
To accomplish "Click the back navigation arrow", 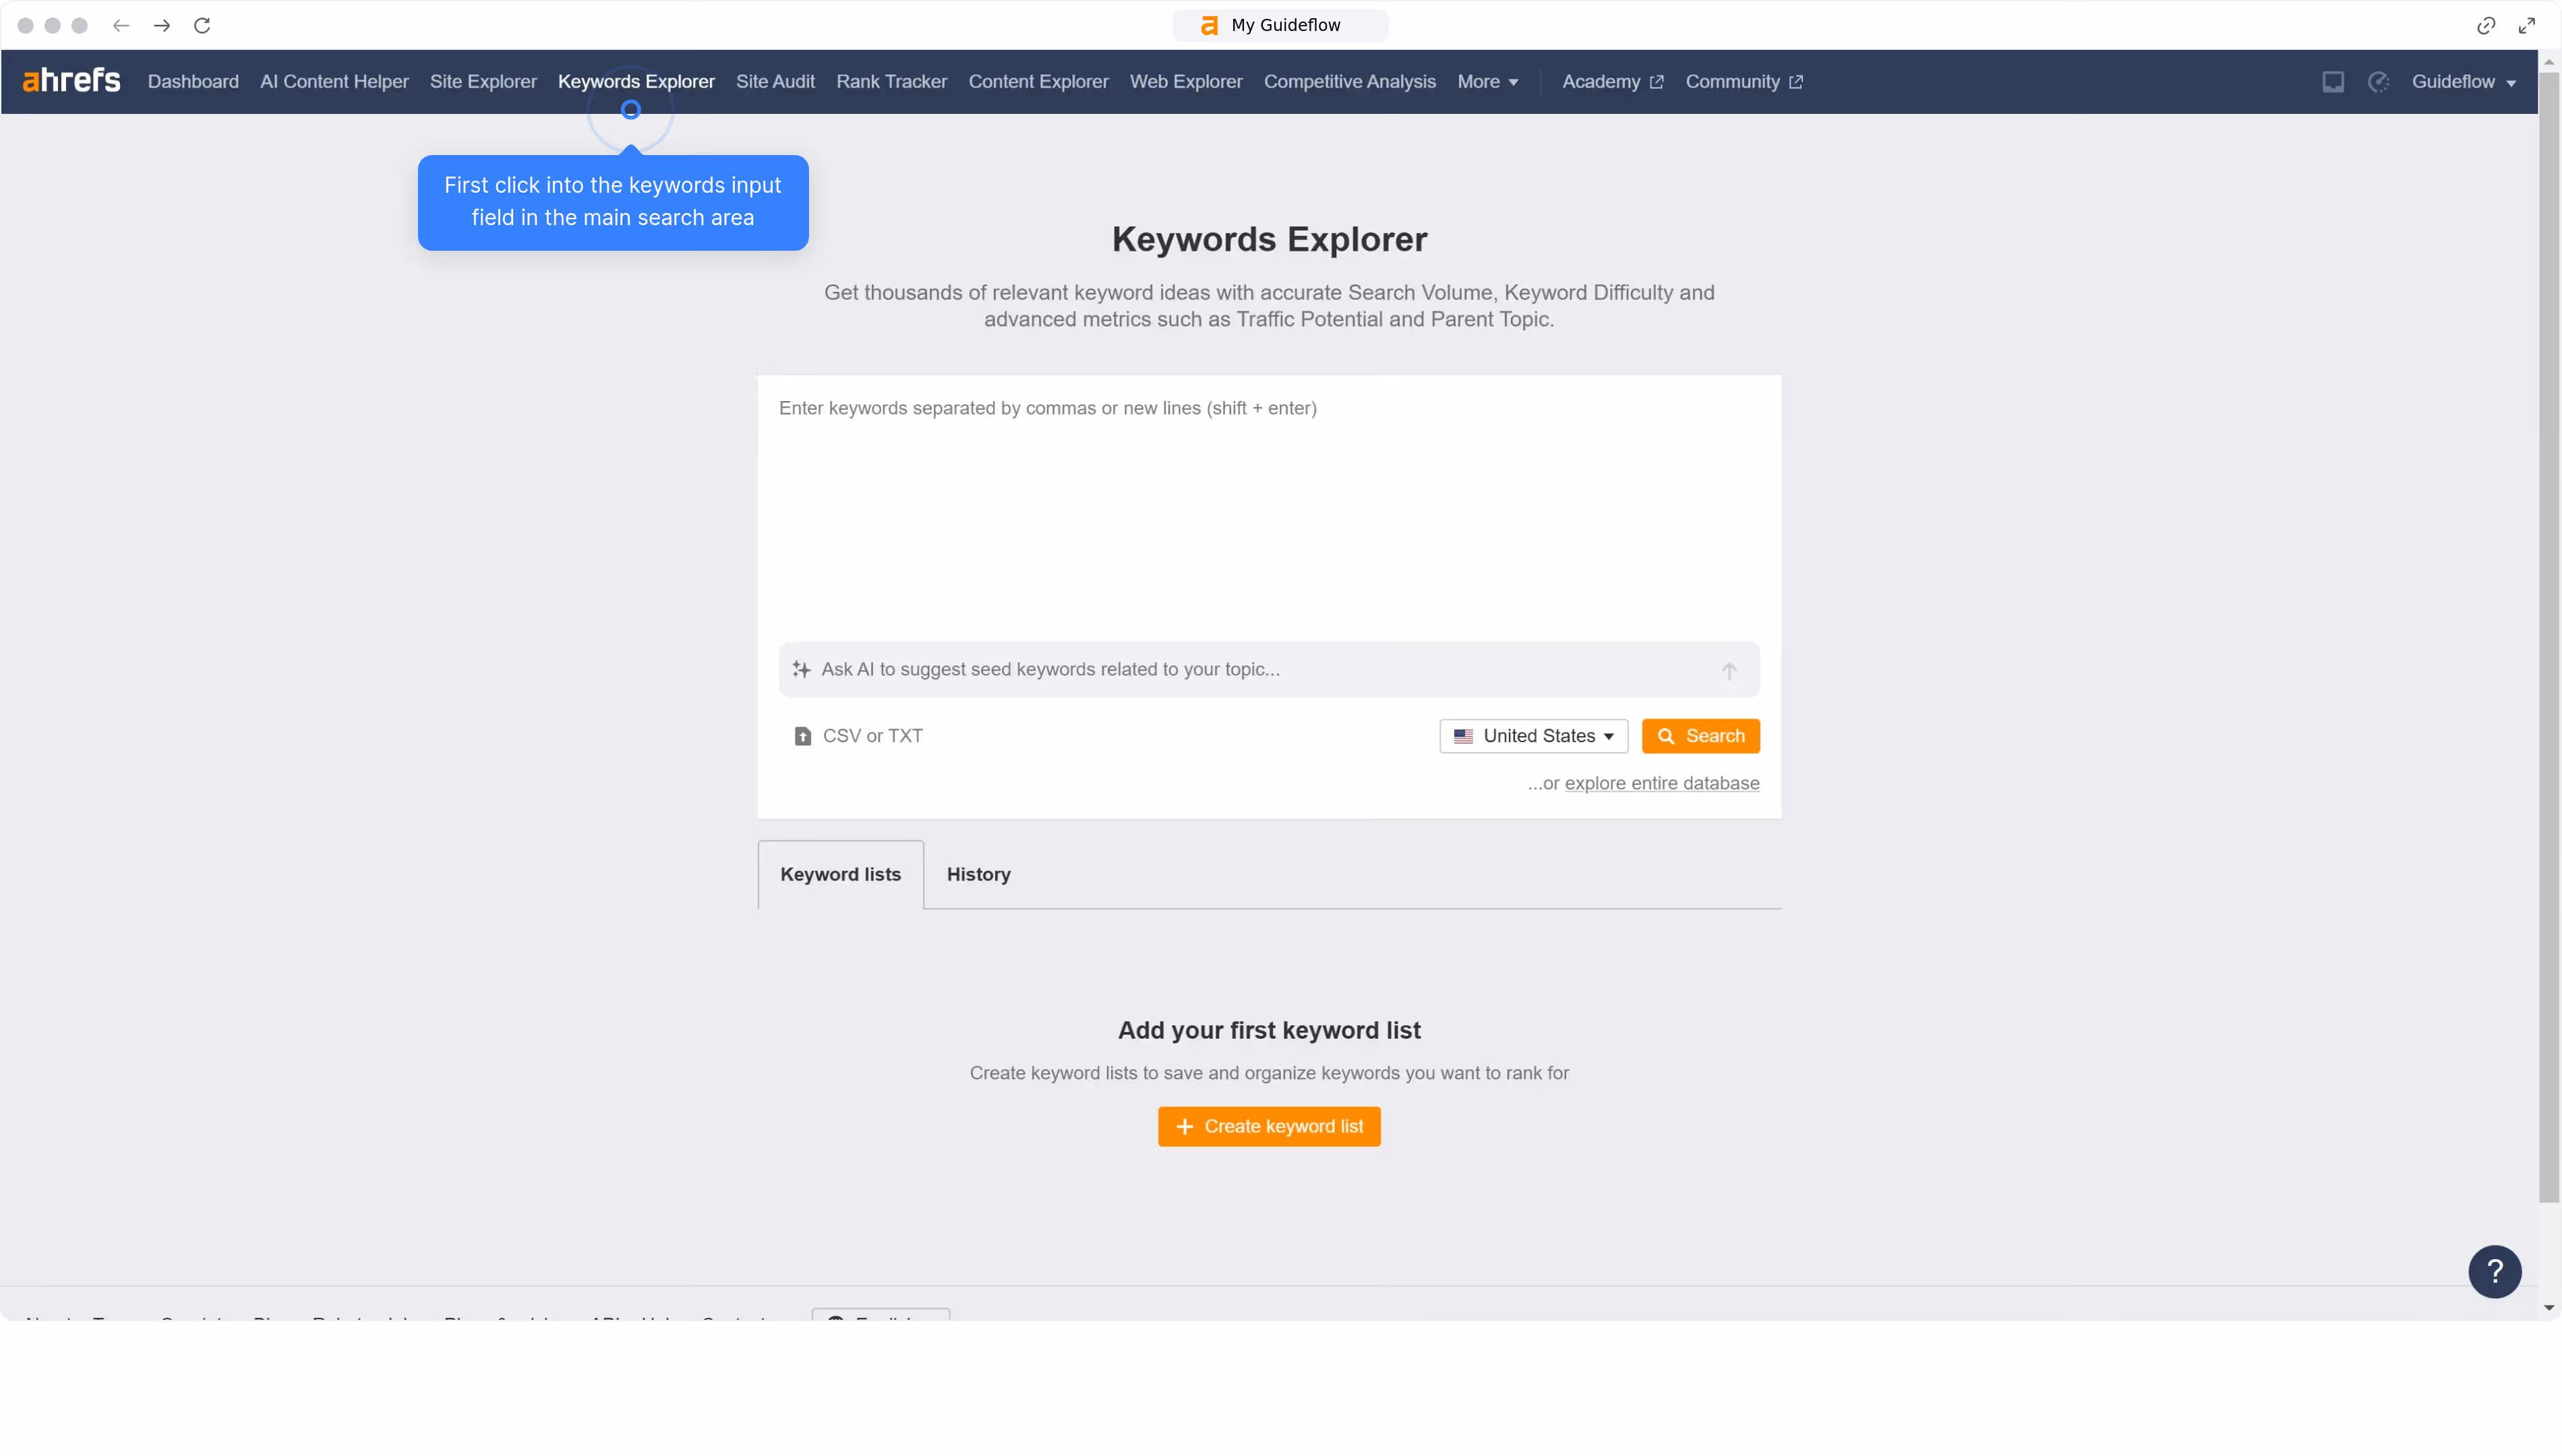I will [x=121, y=25].
